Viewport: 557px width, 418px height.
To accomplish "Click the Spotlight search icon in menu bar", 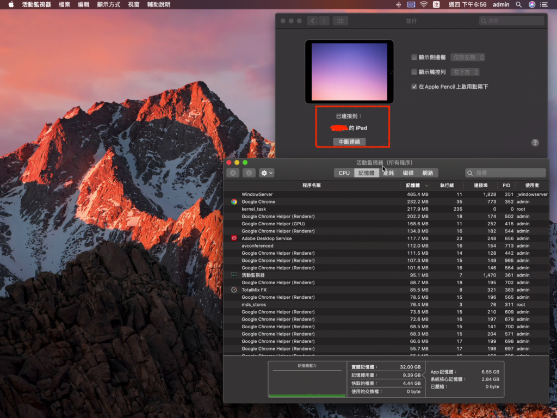I will coord(518,4).
